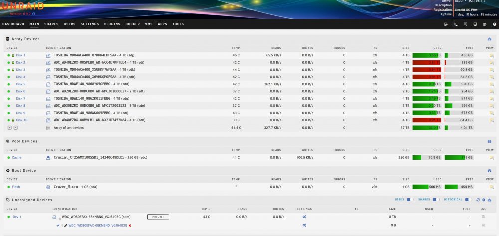The height and width of the screenshot is (236, 499).
Task: Click Disk 2 red used-space bar
Action: click(427, 63)
